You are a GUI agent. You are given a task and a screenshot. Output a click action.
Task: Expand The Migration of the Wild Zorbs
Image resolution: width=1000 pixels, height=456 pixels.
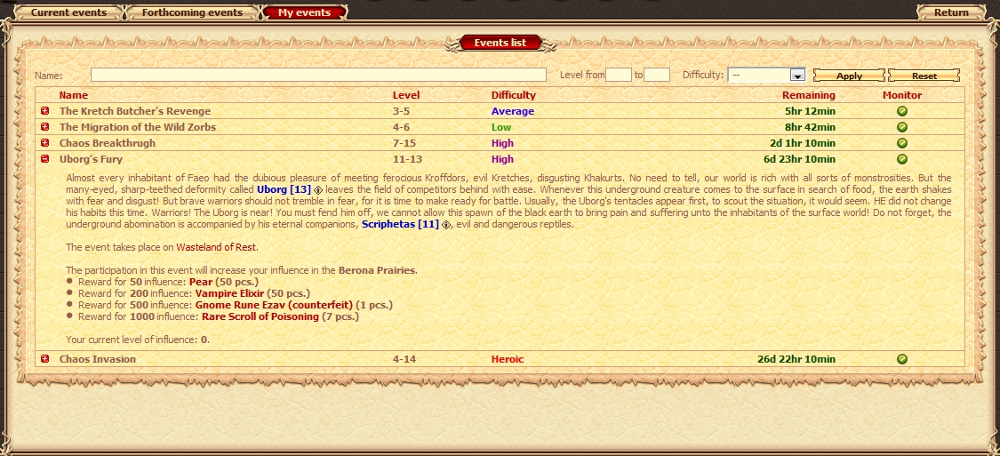pos(45,127)
